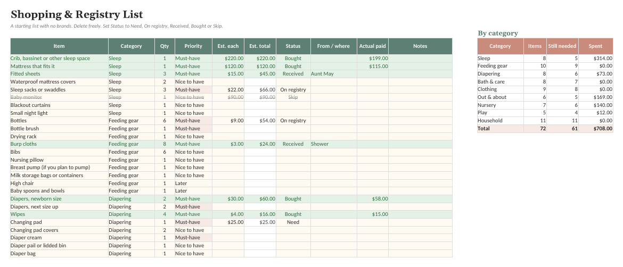
Task: Select the 'Small night light' cell
Action: (59, 113)
